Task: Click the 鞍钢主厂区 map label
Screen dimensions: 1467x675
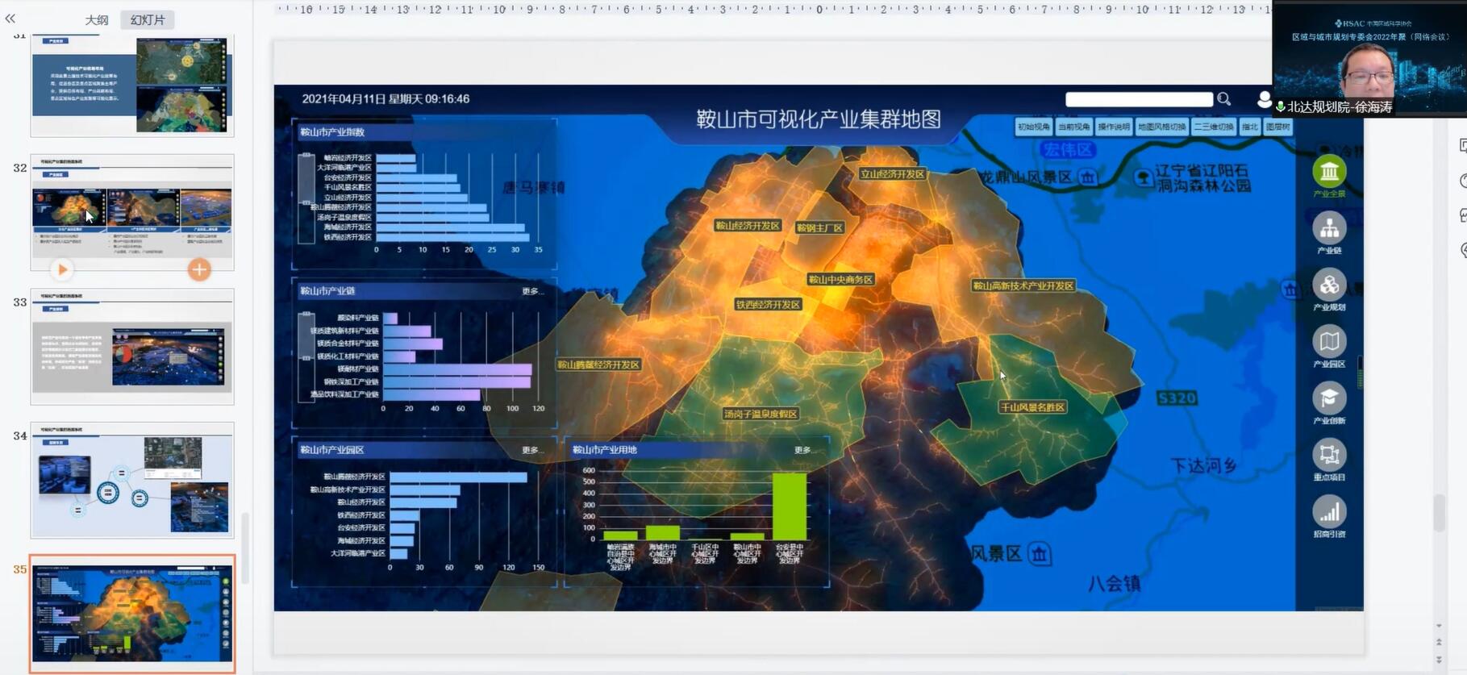Action: (819, 227)
